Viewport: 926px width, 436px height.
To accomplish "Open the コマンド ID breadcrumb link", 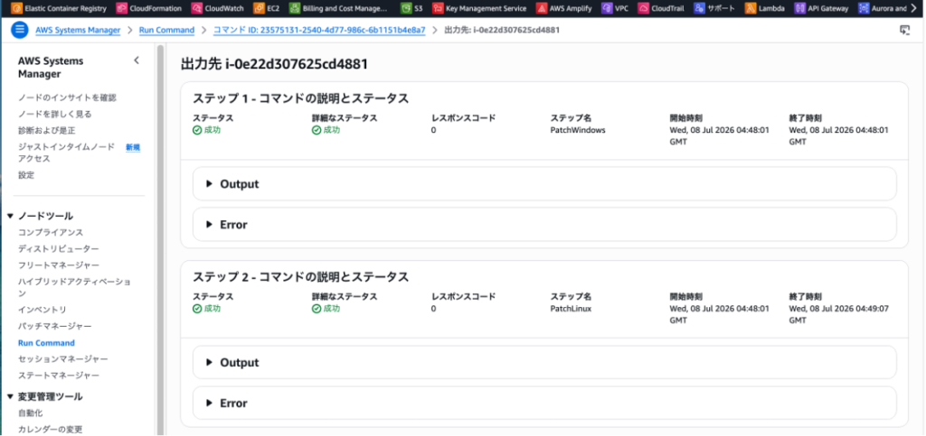I will [x=319, y=30].
